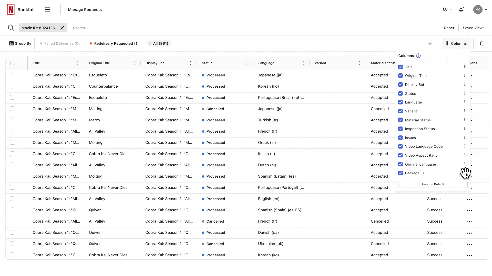Image resolution: width=492 pixels, height=276 pixels.
Task: Click inside the Search field
Action: coord(102,28)
